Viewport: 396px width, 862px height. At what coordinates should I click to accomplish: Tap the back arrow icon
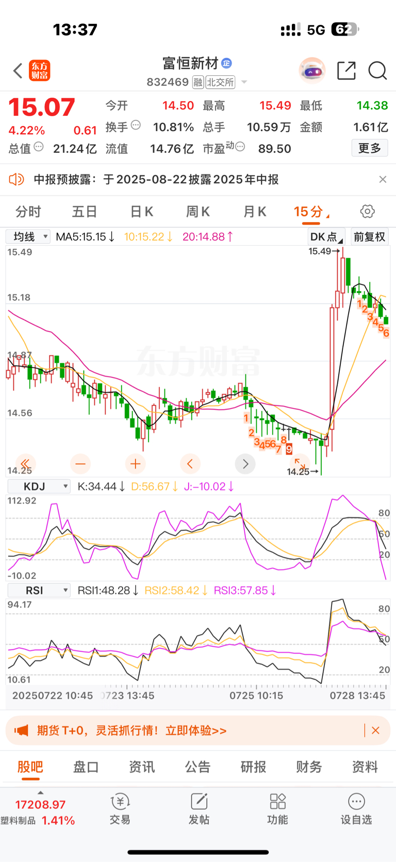18,71
